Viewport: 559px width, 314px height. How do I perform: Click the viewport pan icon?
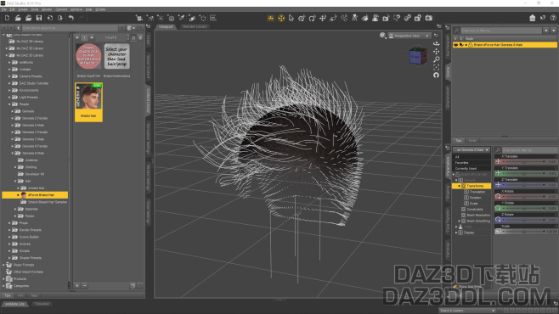point(436,52)
